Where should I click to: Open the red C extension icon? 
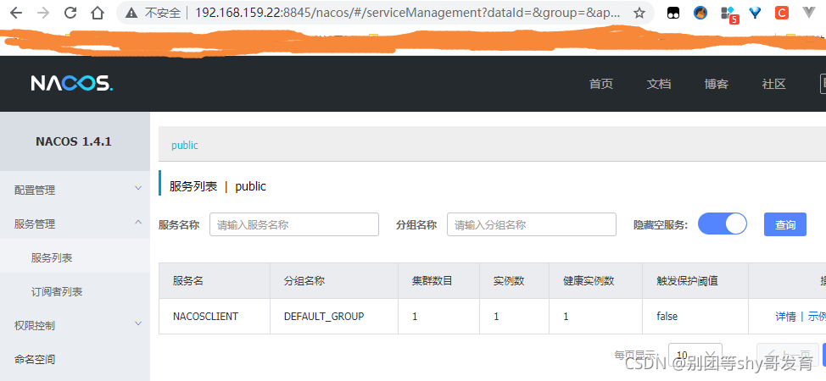click(x=782, y=13)
